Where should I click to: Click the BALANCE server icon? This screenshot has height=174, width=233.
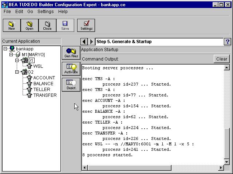coord(29,83)
